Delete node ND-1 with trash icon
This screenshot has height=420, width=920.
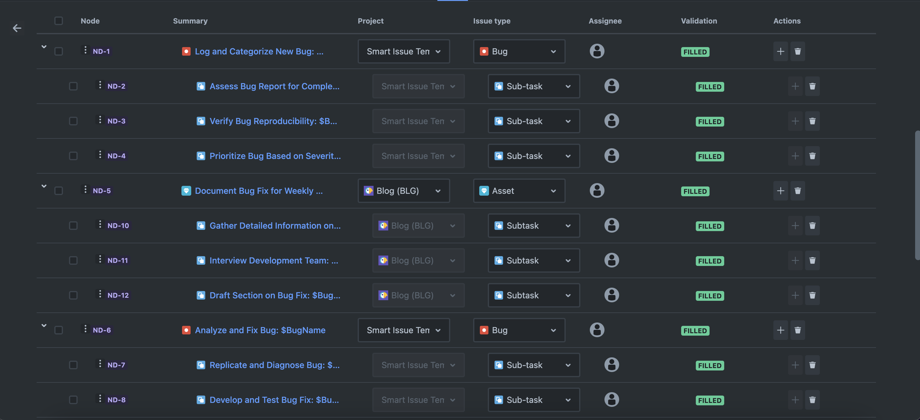coord(798,51)
